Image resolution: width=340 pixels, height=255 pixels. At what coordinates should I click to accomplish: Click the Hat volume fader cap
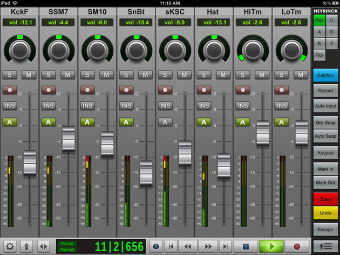coord(224,166)
